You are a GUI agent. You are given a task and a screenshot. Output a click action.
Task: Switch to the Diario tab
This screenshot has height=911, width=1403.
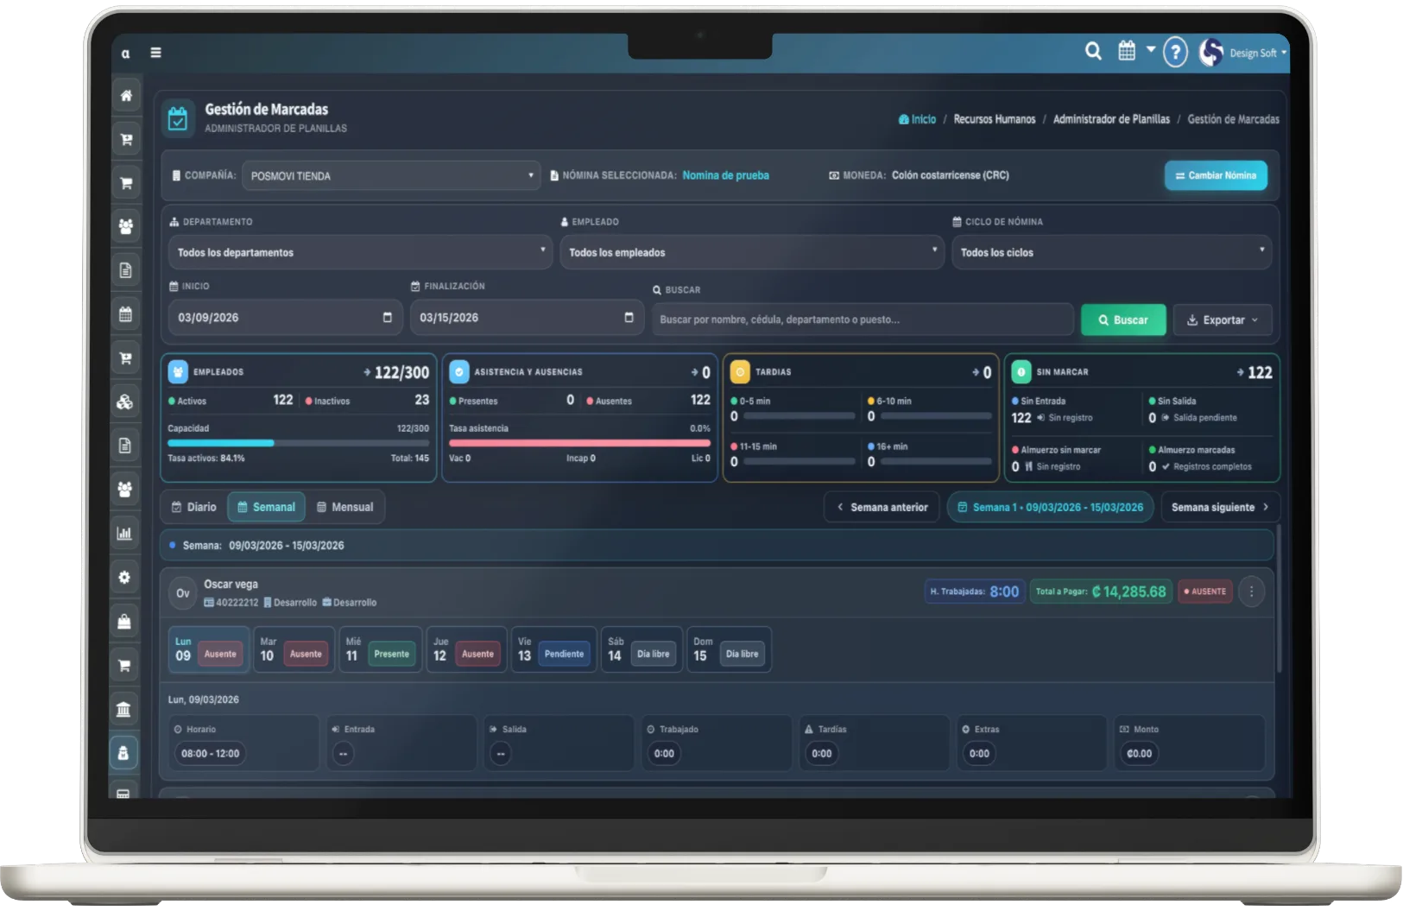(194, 507)
